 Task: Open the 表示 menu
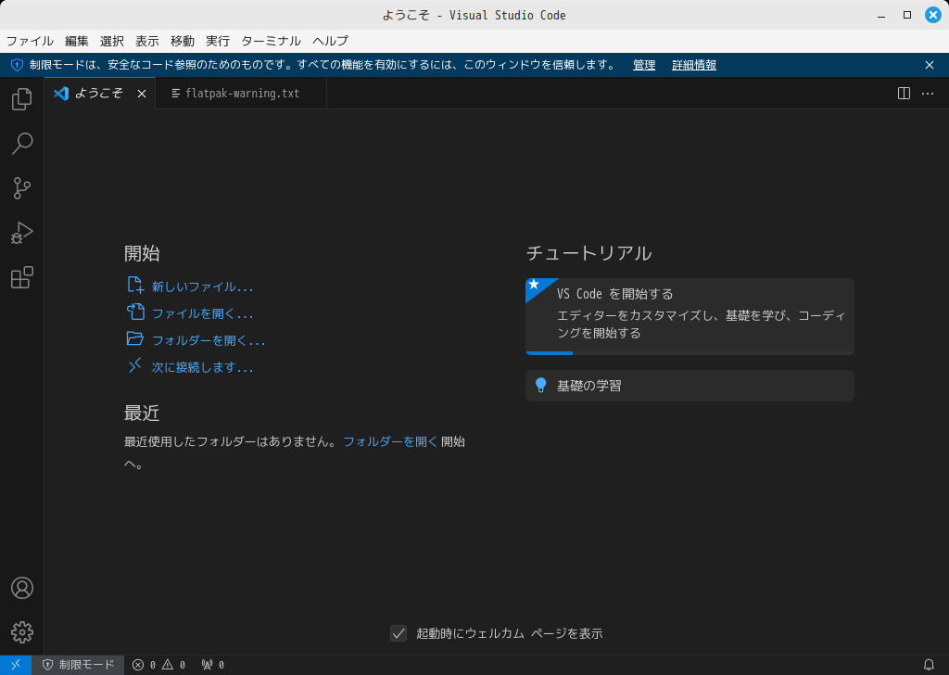tap(147, 41)
